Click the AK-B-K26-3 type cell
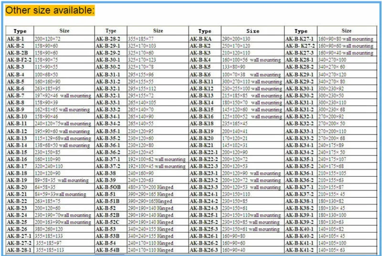The height and width of the screenshot is (256, 382). [204, 250]
